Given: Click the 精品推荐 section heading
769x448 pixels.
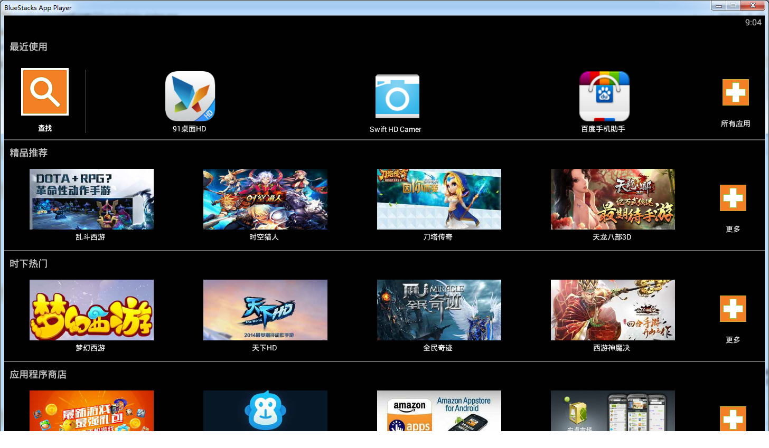Looking at the screenshot, I should (29, 152).
